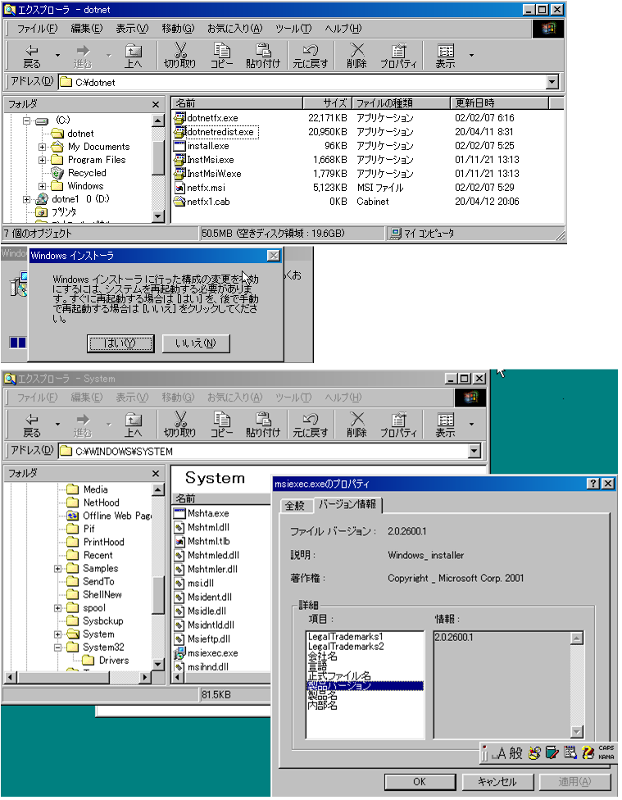Expand spool folder tree node
This screenshot has width=622, height=800.
pyautogui.click(x=58, y=608)
